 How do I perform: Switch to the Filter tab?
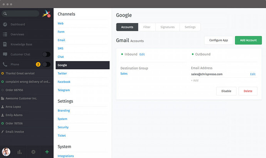click(146, 27)
